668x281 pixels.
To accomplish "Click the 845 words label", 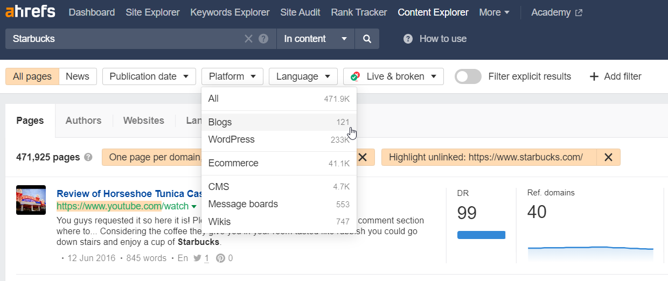I will point(147,258).
